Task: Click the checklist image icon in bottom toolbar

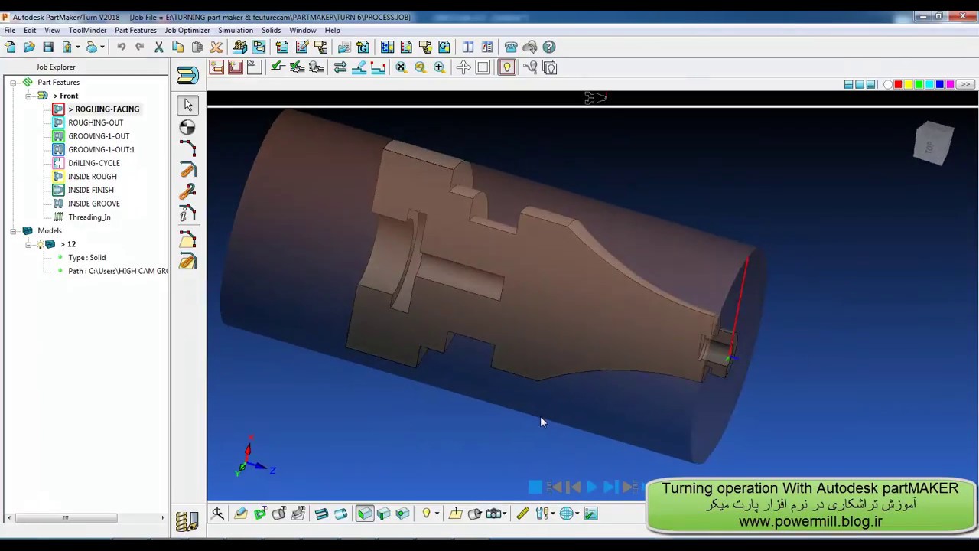Action: click(x=590, y=514)
